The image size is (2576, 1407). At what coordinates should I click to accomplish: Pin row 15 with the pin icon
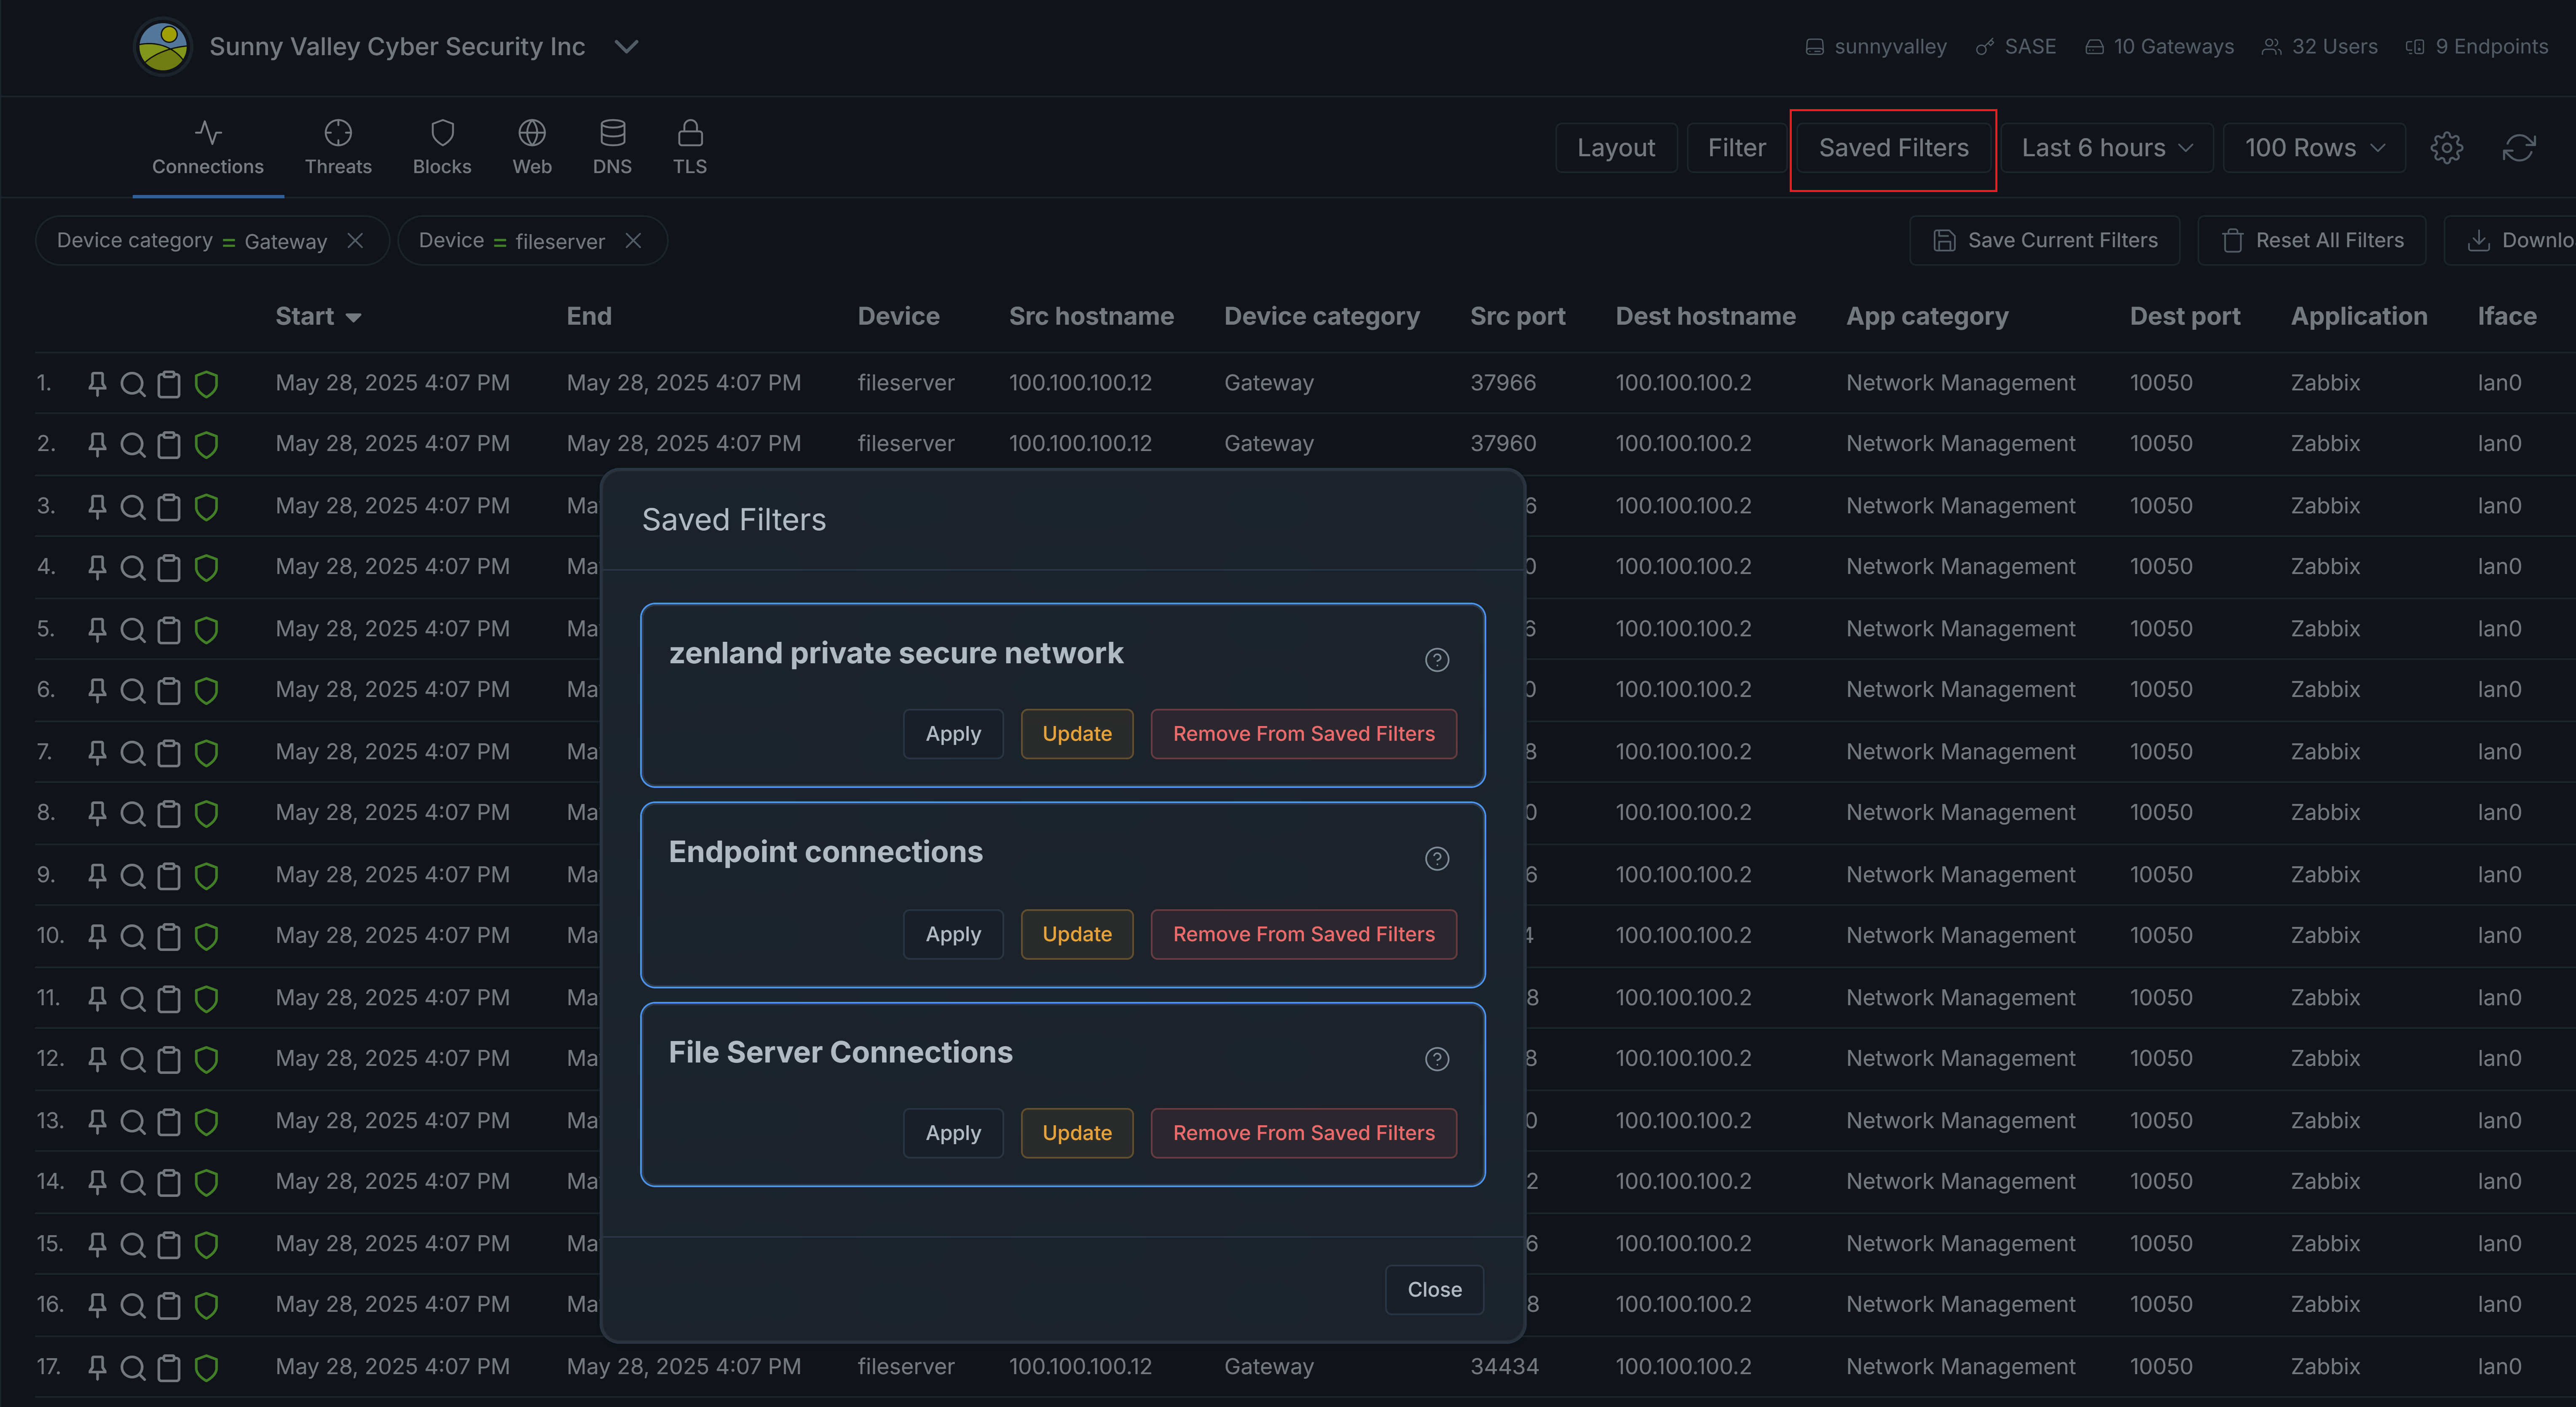97,1244
